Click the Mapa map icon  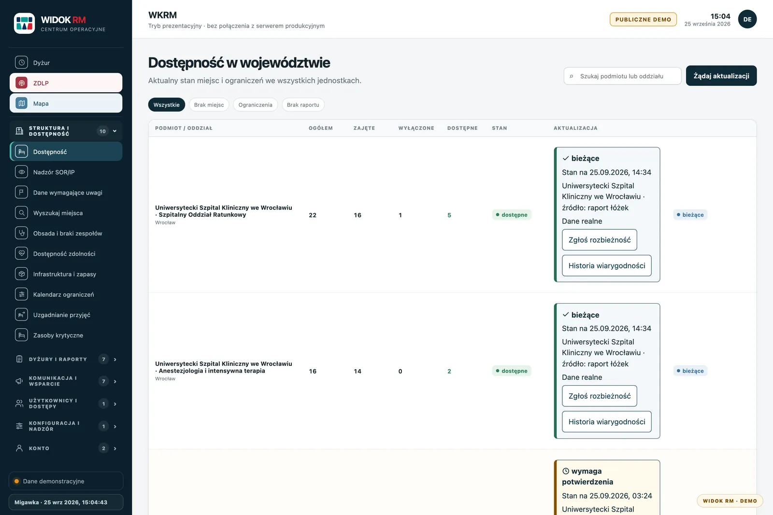click(21, 103)
